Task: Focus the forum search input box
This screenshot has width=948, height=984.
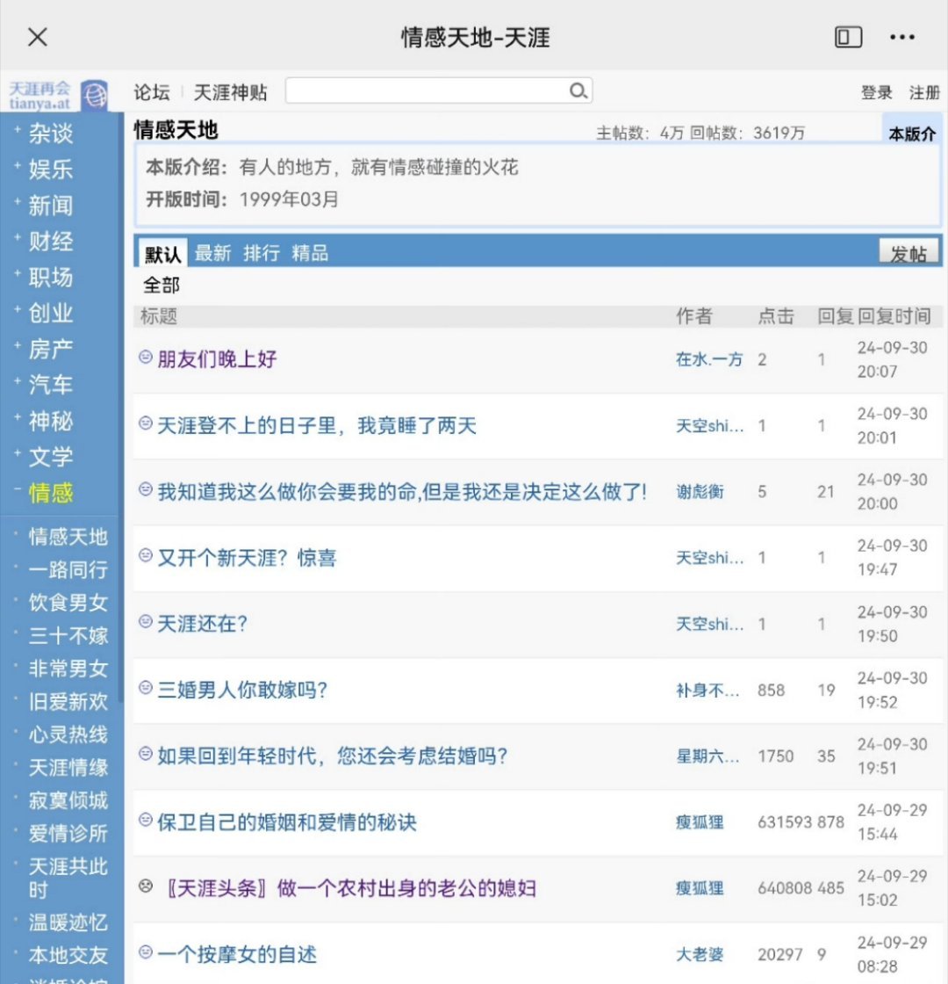Action: tap(427, 90)
